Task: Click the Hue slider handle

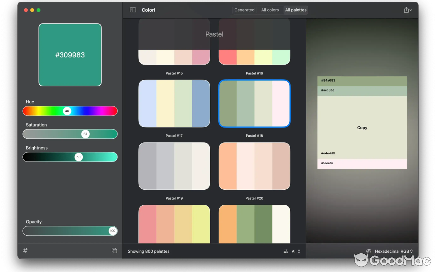Action: [x=67, y=111]
